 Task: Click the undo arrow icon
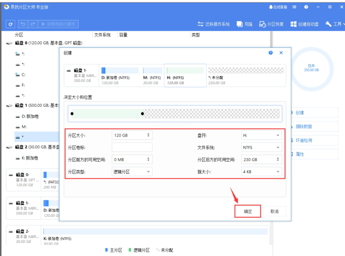(23, 24)
